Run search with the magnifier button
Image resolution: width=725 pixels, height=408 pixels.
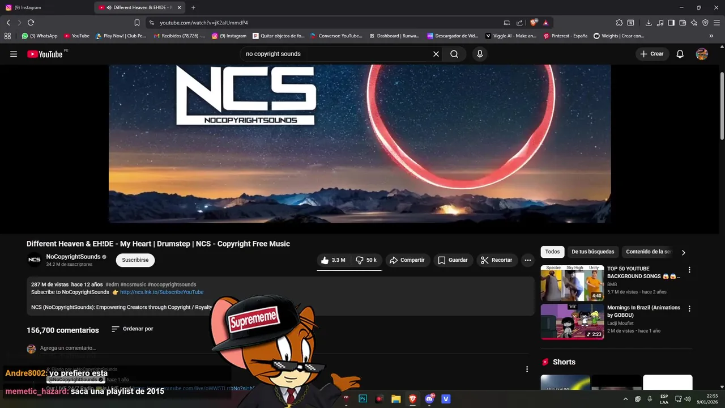tap(454, 54)
